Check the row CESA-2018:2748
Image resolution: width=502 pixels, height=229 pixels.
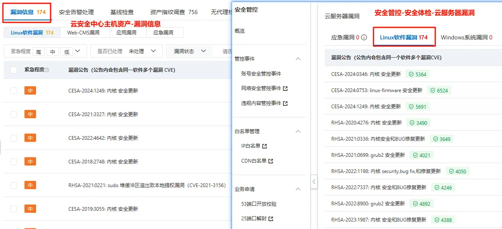click(x=14, y=161)
